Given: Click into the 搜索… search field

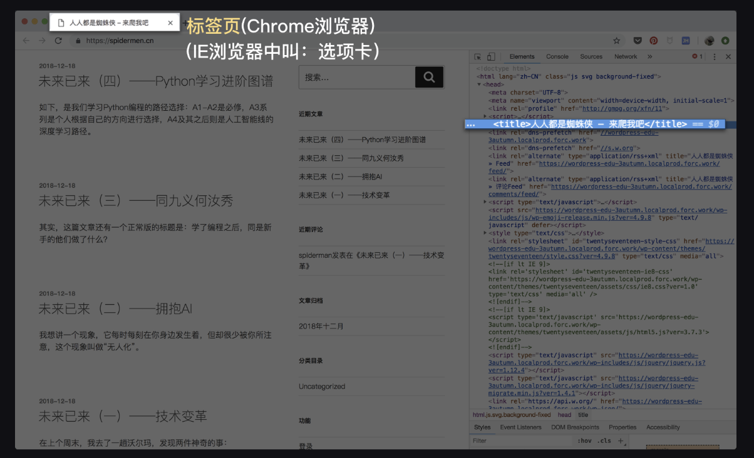Looking at the screenshot, I should tap(357, 77).
